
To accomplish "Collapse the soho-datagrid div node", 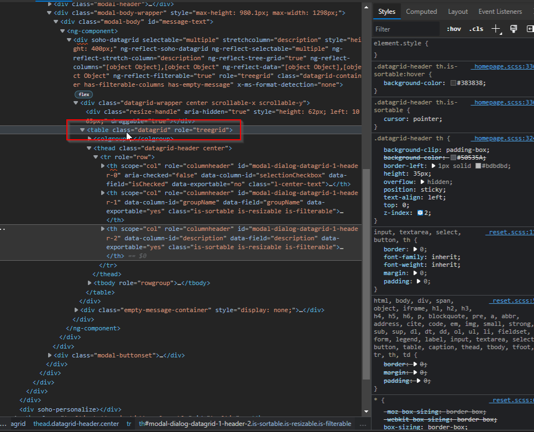I will pos(69,40).
